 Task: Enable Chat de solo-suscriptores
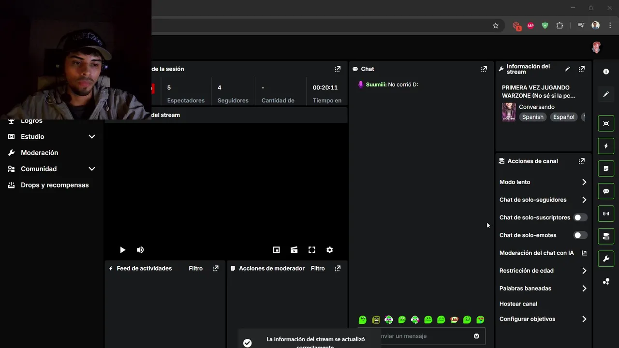[580, 217]
